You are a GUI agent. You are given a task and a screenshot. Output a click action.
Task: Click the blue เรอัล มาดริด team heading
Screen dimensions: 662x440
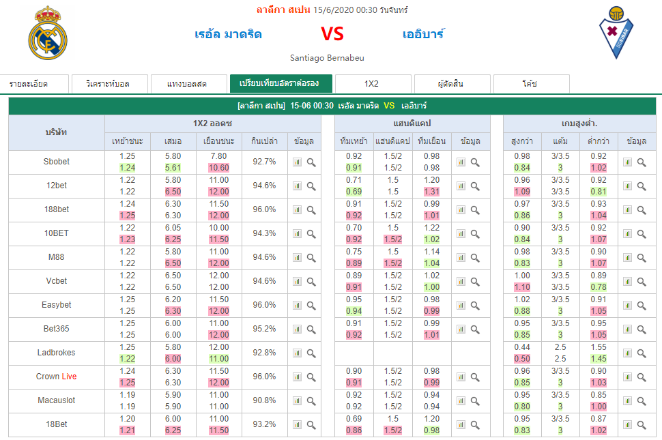click(228, 34)
